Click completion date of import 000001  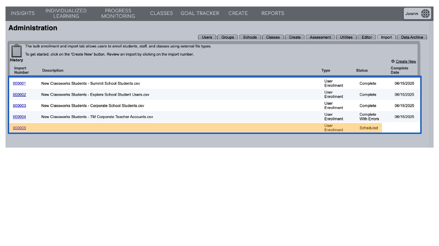pyautogui.click(x=404, y=83)
